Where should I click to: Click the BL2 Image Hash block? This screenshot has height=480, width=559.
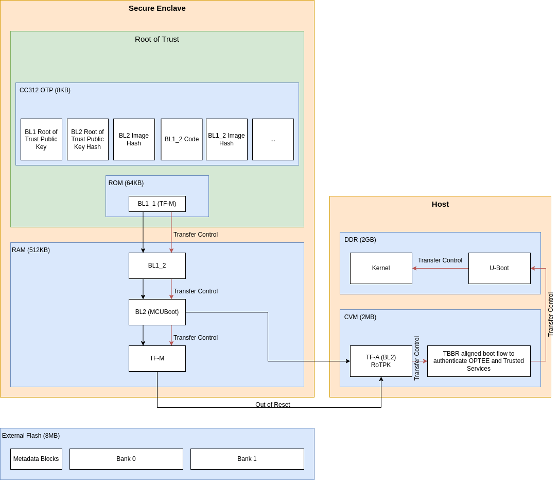pos(134,139)
